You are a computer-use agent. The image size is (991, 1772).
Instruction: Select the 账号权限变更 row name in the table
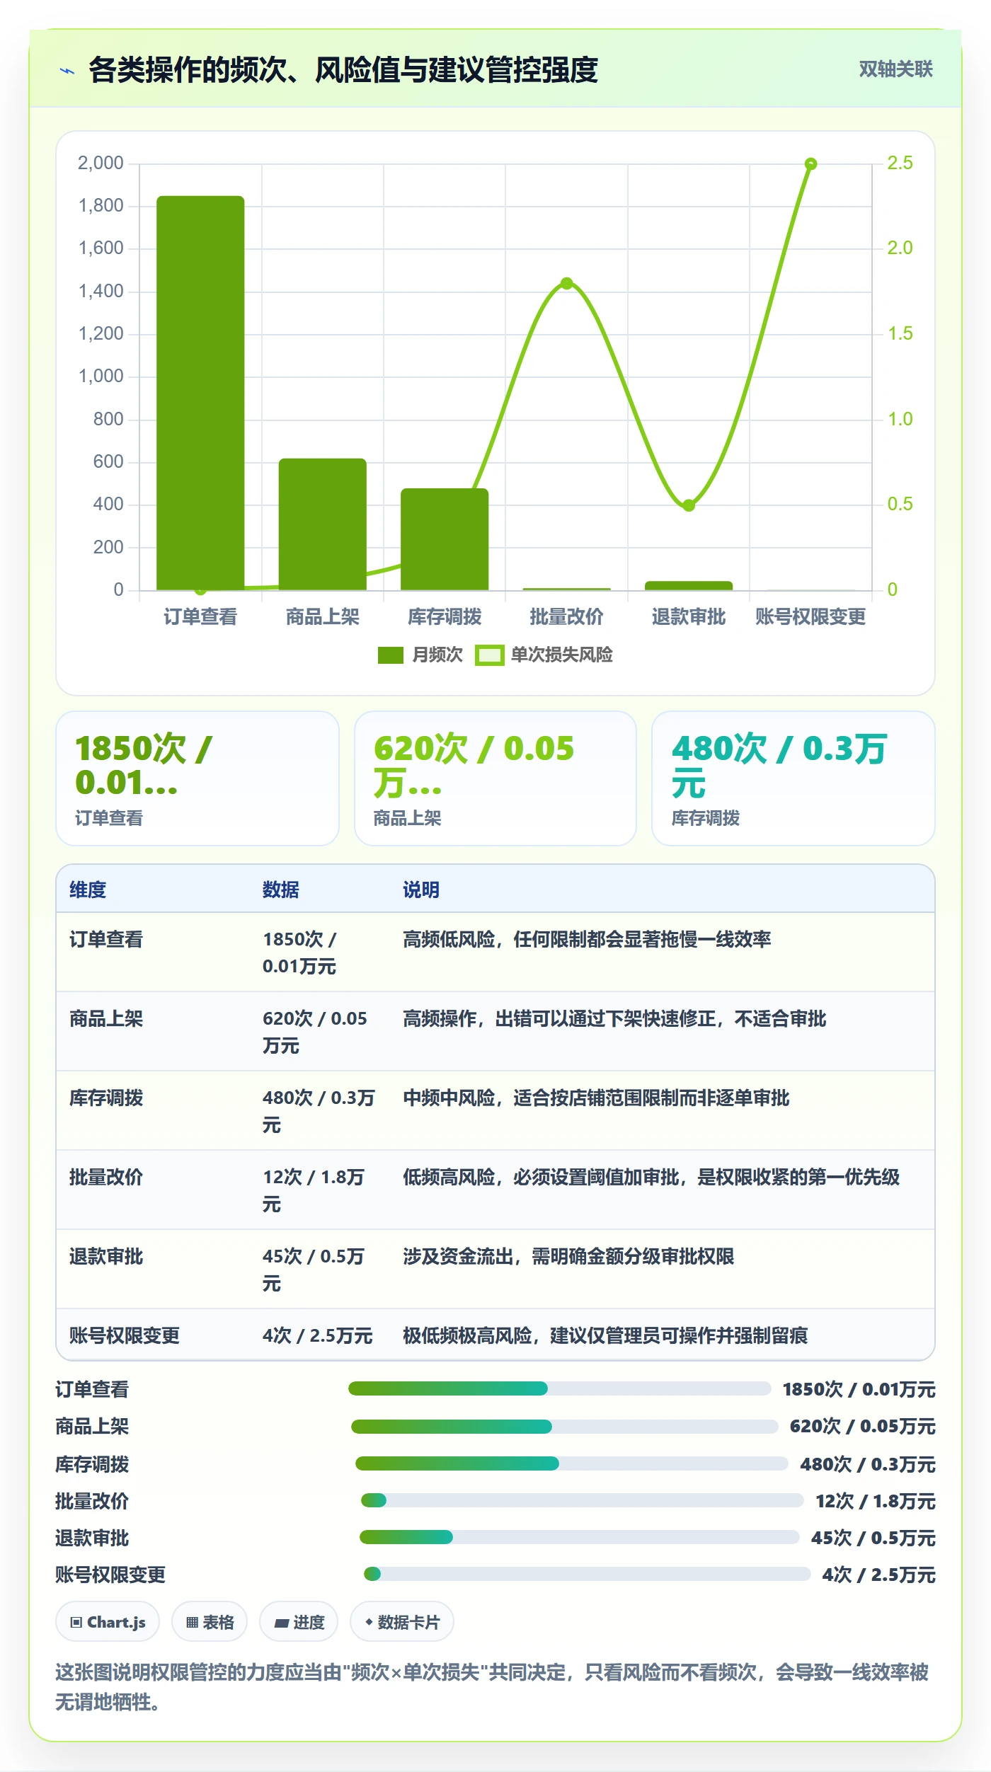[125, 1335]
